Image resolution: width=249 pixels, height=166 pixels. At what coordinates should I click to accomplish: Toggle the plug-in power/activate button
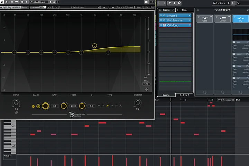tap(2, 2)
